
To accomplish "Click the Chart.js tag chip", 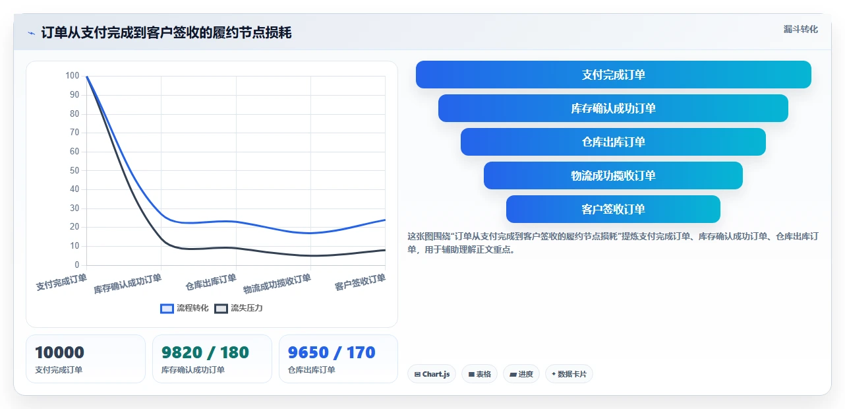I will coord(432,374).
